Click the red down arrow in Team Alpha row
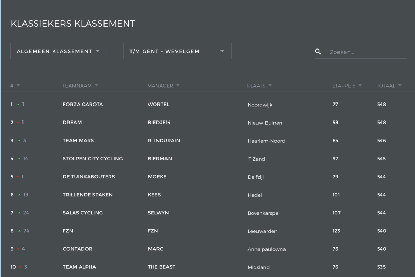 [x=20, y=267]
